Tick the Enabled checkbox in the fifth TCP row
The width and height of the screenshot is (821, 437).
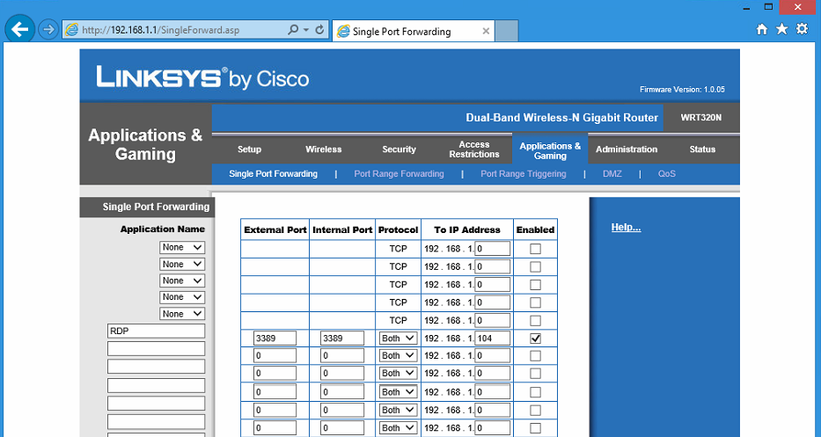[x=535, y=320]
